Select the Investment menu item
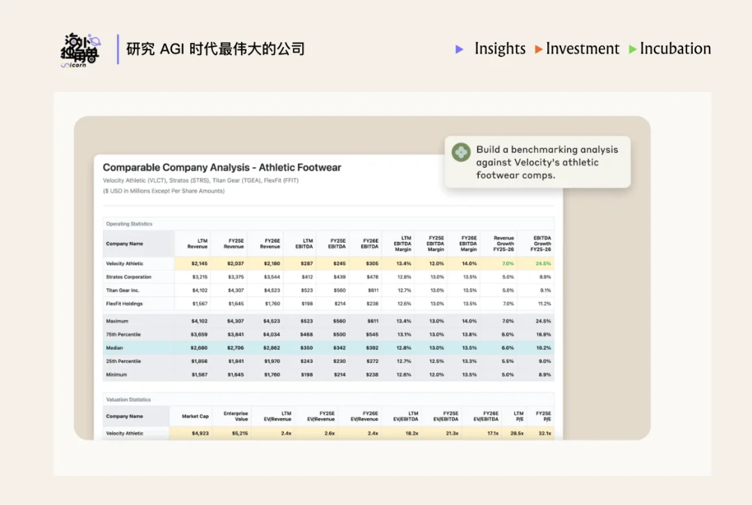The height and width of the screenshot is (505, 752). click(583, 49)
